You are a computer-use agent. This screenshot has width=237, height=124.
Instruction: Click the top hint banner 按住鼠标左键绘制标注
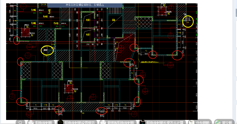click(85, 5)
